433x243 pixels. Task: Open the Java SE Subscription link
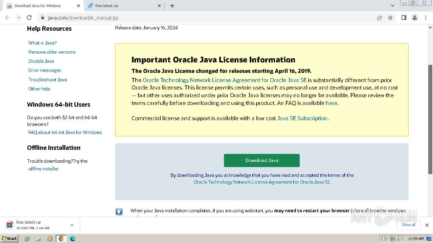302,118
